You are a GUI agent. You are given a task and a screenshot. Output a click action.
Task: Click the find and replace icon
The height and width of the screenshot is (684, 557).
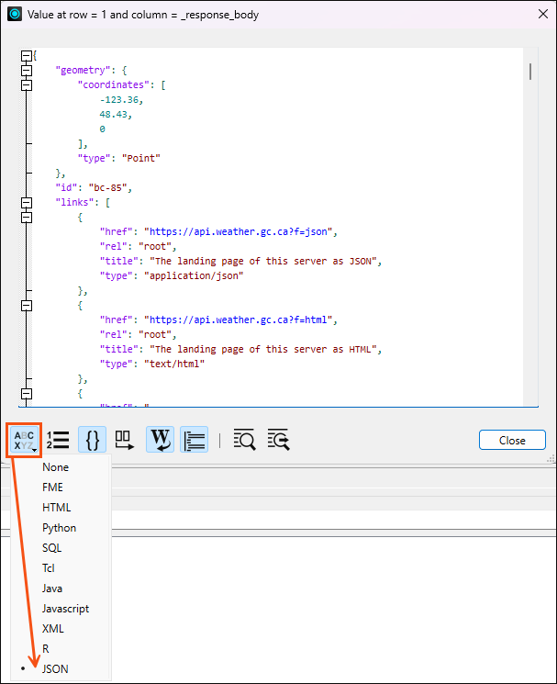point(279,440)
